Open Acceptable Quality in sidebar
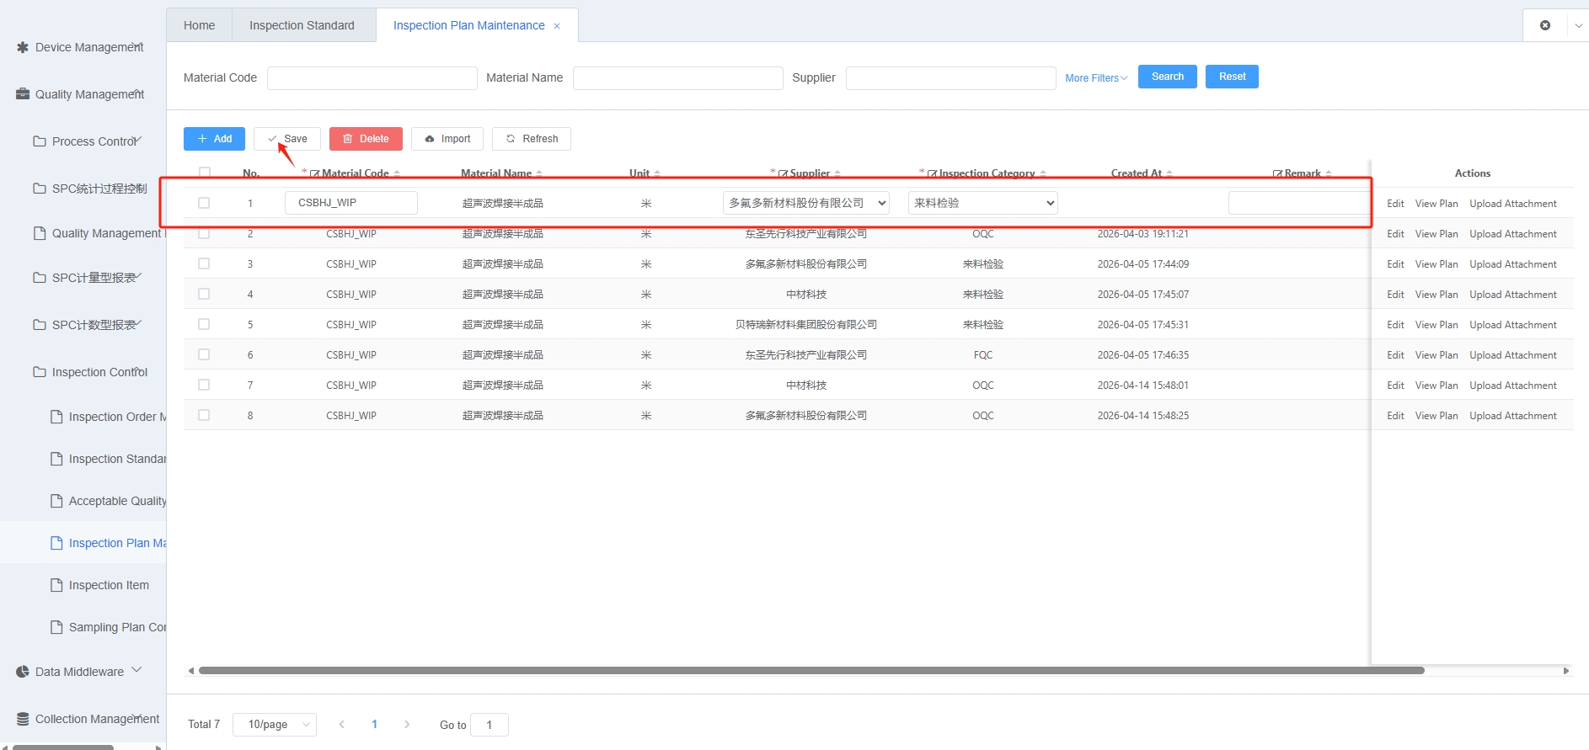This screenshot has height=750, width=1589. [x=117, y=501]
